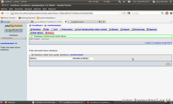Image resolution: width=173 pixels, height=104 pixels.
Task: Open the putu-shinoda user menu
Action: (160, 2)
